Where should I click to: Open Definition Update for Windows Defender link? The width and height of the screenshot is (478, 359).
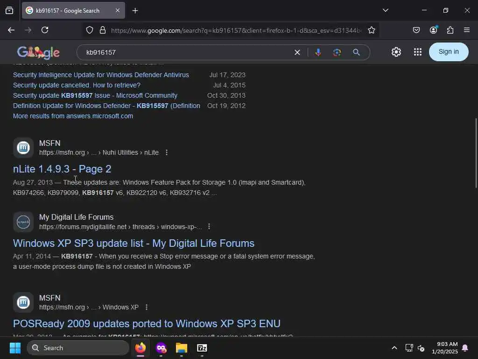[x=106, y=106]
